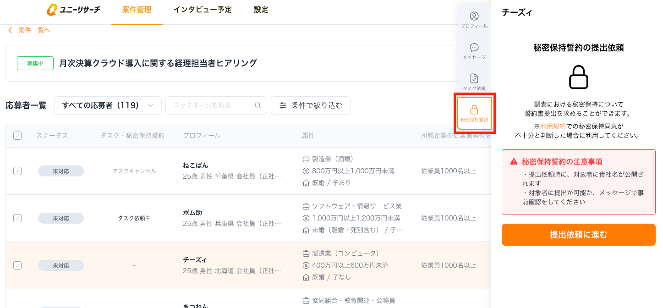Screen dimensions: 663x308
Task: Open the 利用規約 link
Action: pyautogui.click(x=549, y=126)
